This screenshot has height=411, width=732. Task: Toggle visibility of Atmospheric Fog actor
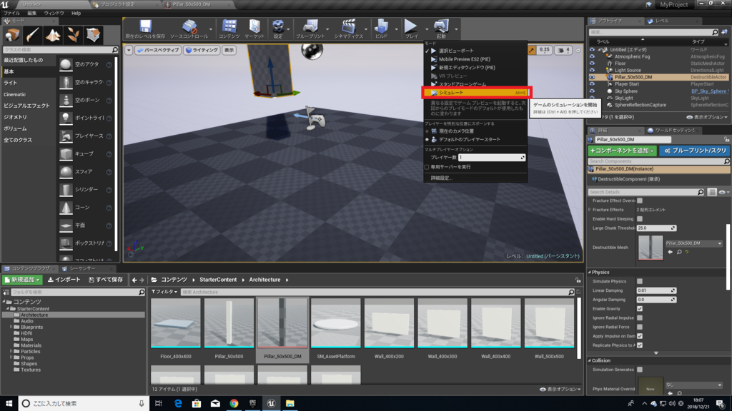pos(592,56)
